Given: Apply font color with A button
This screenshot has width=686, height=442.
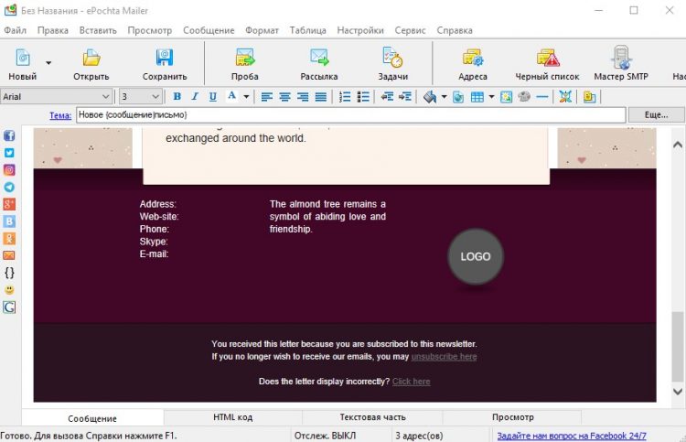Looking at the screenshot, I should coord(232,96).
